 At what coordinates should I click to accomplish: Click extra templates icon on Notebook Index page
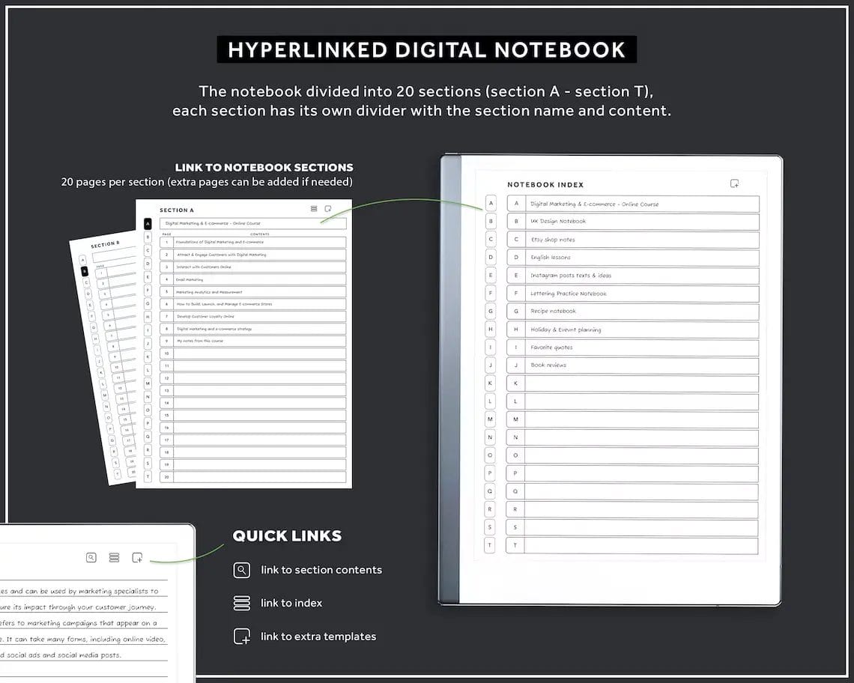click(734, 183)
